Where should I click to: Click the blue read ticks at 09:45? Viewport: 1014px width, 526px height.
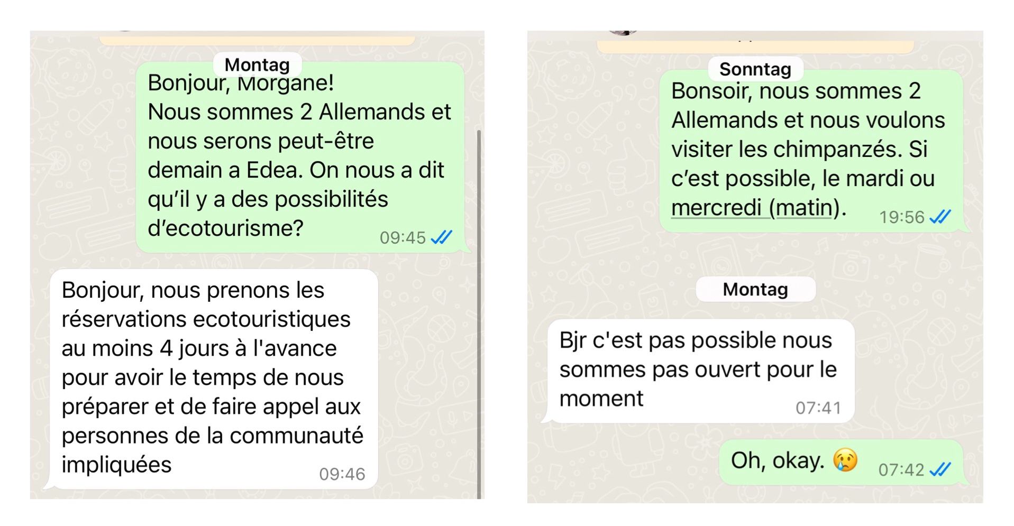pyautogui.click(x=442, y=237)
